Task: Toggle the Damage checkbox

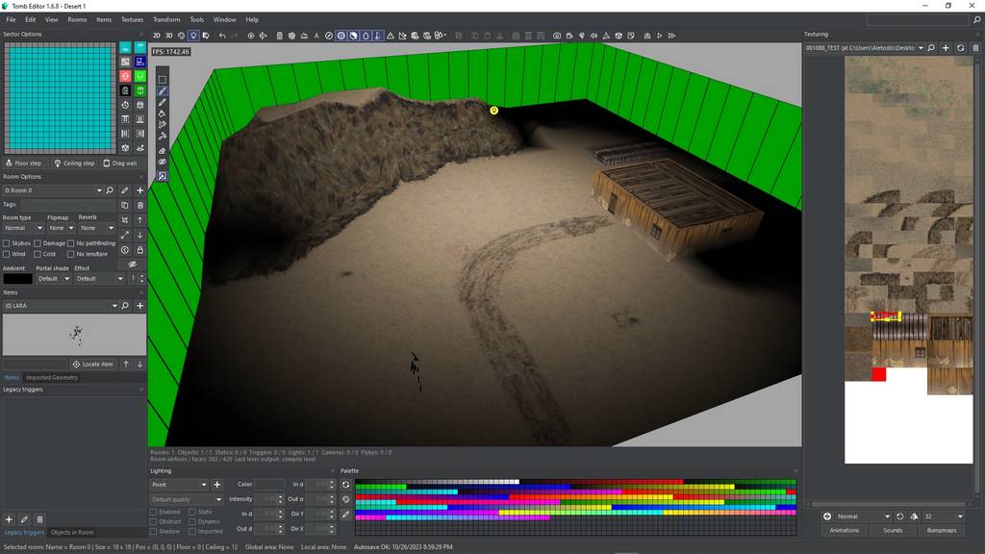Action: tap(38, 243)
